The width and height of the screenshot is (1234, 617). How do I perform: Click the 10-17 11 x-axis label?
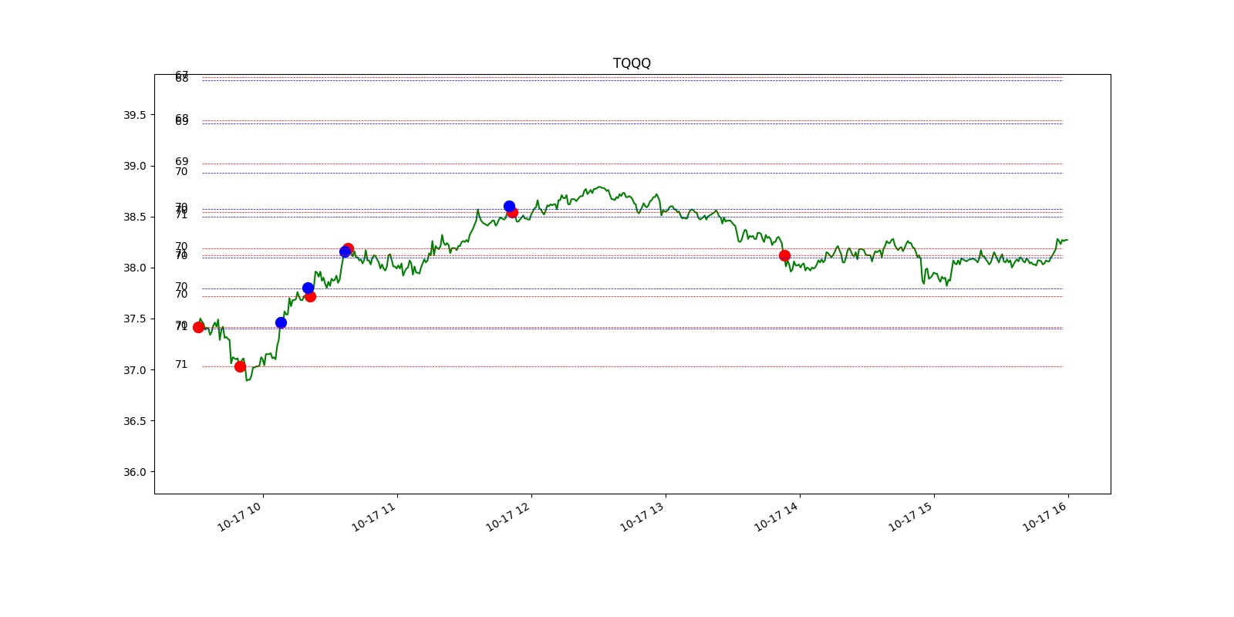[x=374, y=516]
